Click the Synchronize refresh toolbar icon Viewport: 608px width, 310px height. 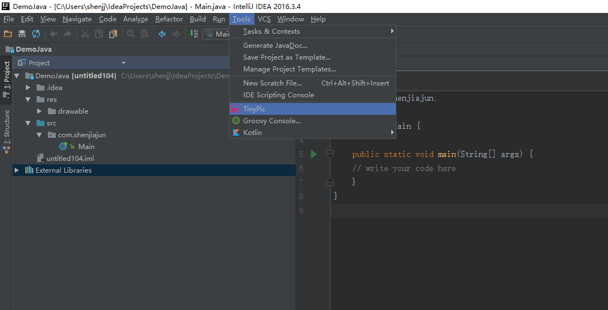coord(36,34)
